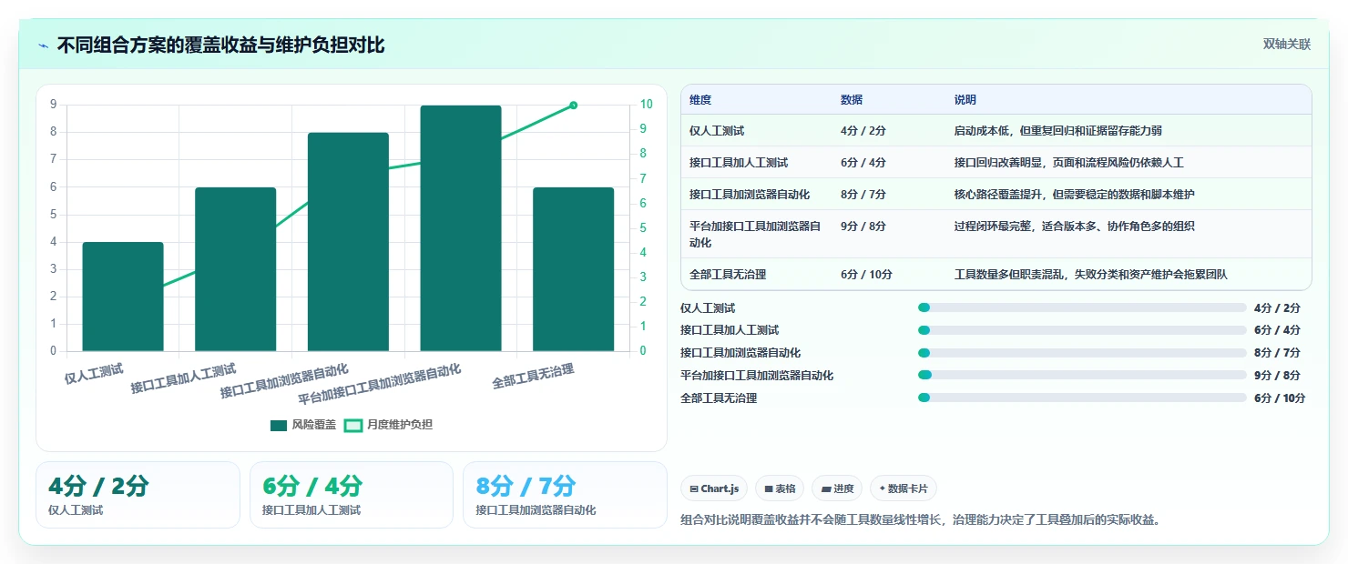Click the lightning icon beside the panel title
The image size is (1348, 564).
point(44,45)
